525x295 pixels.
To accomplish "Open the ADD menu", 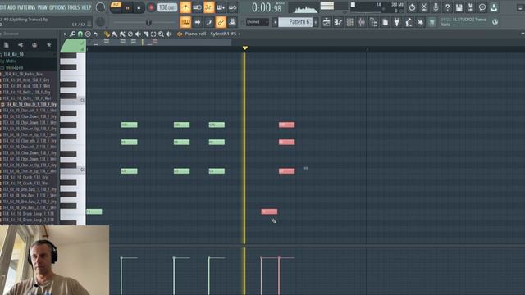I will coord(11,7).
